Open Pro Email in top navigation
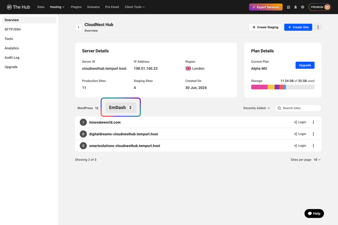Viewport: 338px width, 225px height. pos(112,7)
